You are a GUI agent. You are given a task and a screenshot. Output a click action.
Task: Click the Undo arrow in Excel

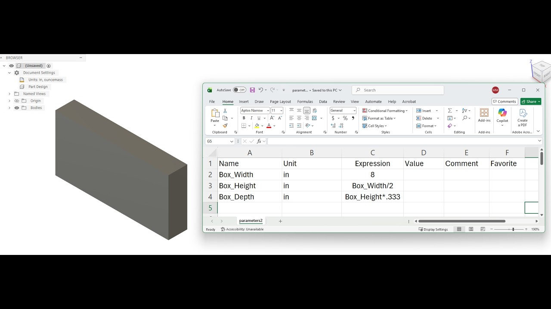click(260, 90)
